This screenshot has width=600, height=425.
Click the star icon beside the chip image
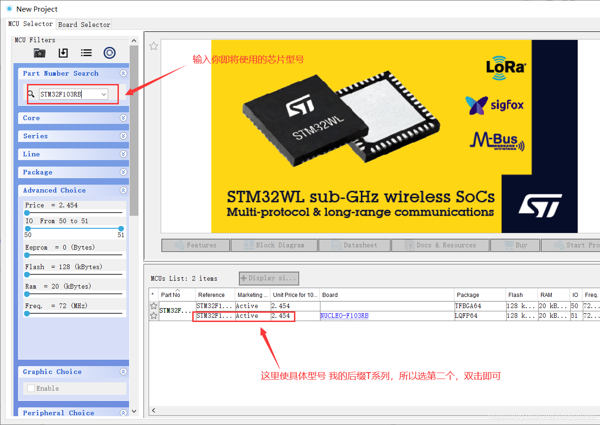(153, 45)
